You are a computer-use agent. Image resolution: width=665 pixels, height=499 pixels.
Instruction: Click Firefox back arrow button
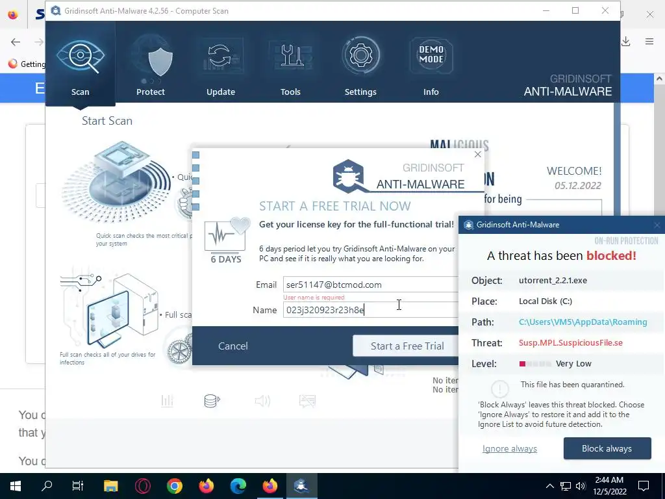16,42
